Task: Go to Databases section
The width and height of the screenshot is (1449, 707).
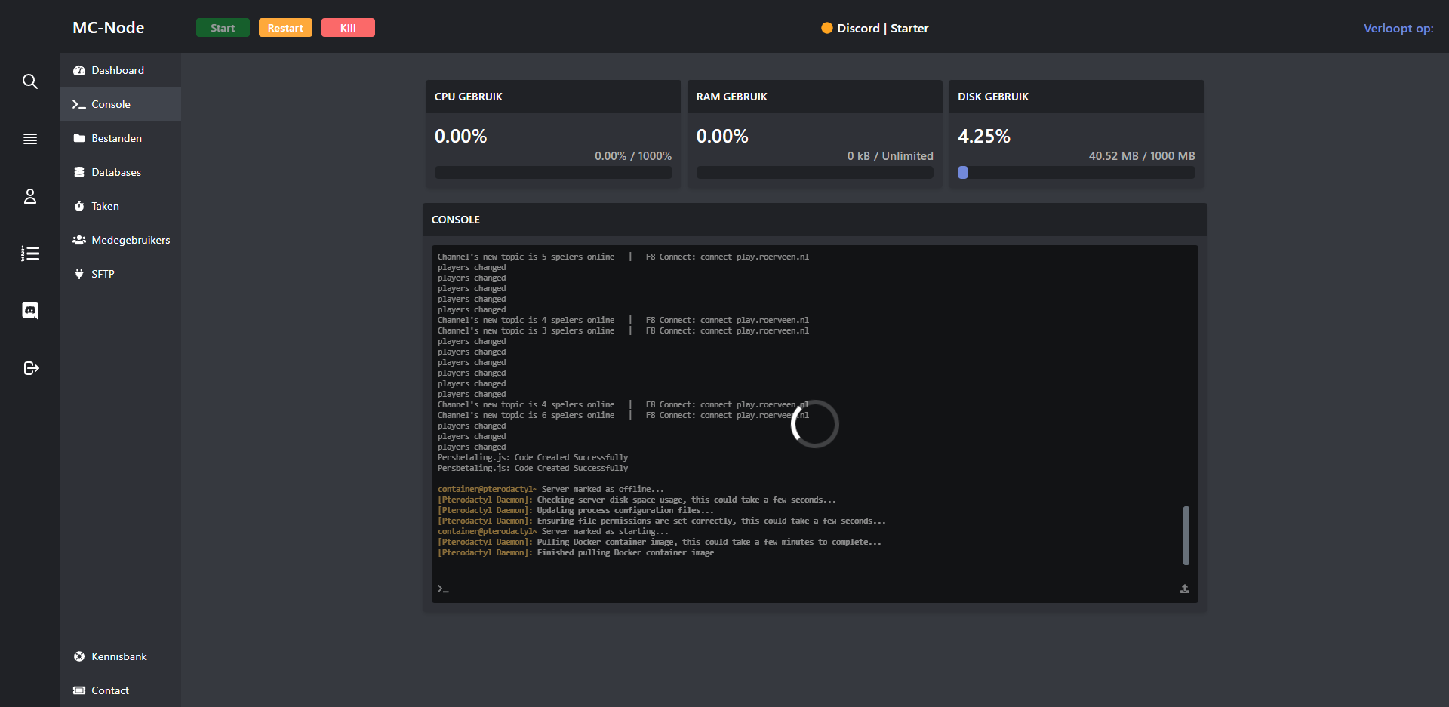Action: (x=116, y=172)
